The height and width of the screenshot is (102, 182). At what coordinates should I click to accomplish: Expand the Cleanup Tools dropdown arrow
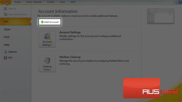point(50,70)
